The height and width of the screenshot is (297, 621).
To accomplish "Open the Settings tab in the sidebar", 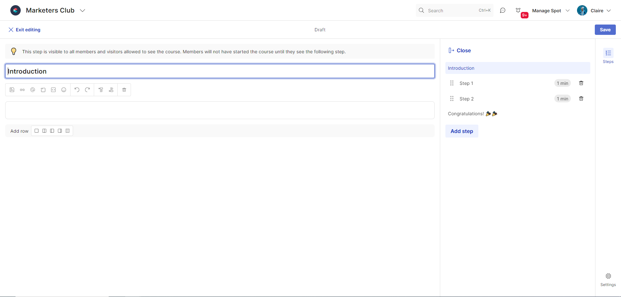I will click(608, 280).
